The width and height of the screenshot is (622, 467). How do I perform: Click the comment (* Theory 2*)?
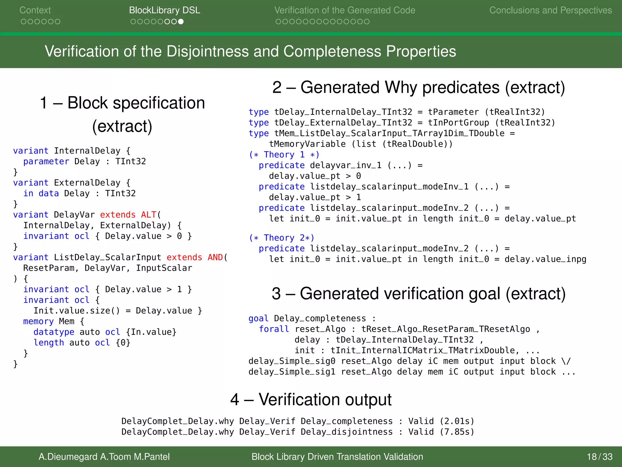click(282, 238)
